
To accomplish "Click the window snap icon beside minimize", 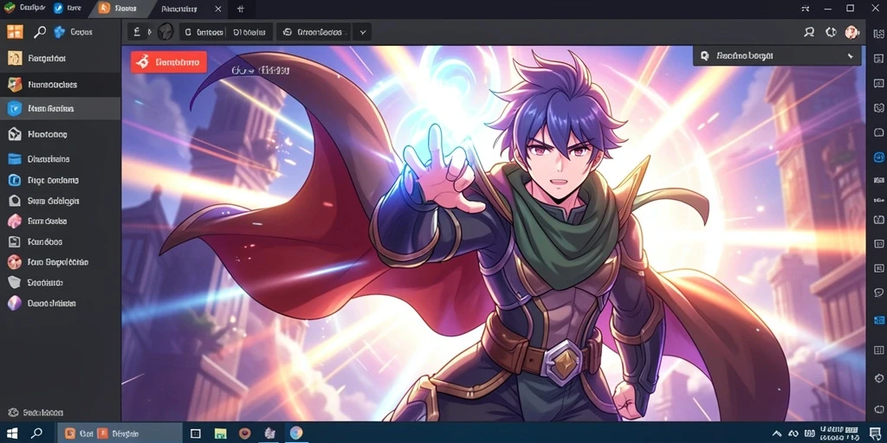I will [x=806, y=9].
